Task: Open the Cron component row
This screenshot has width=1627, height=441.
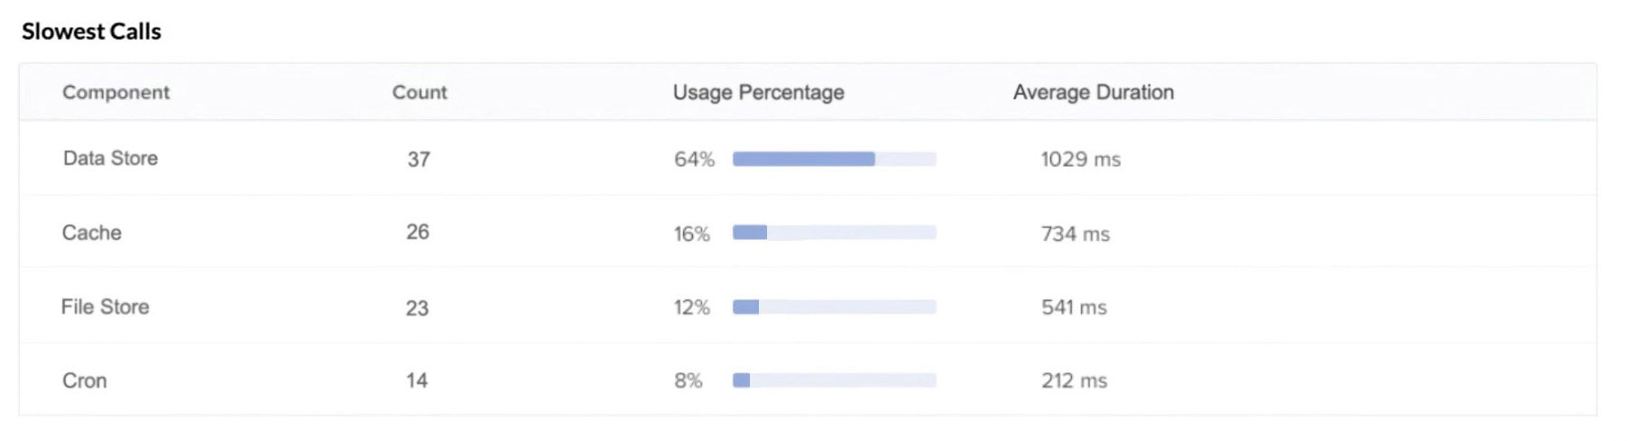Action: click(x=84, y=381)
